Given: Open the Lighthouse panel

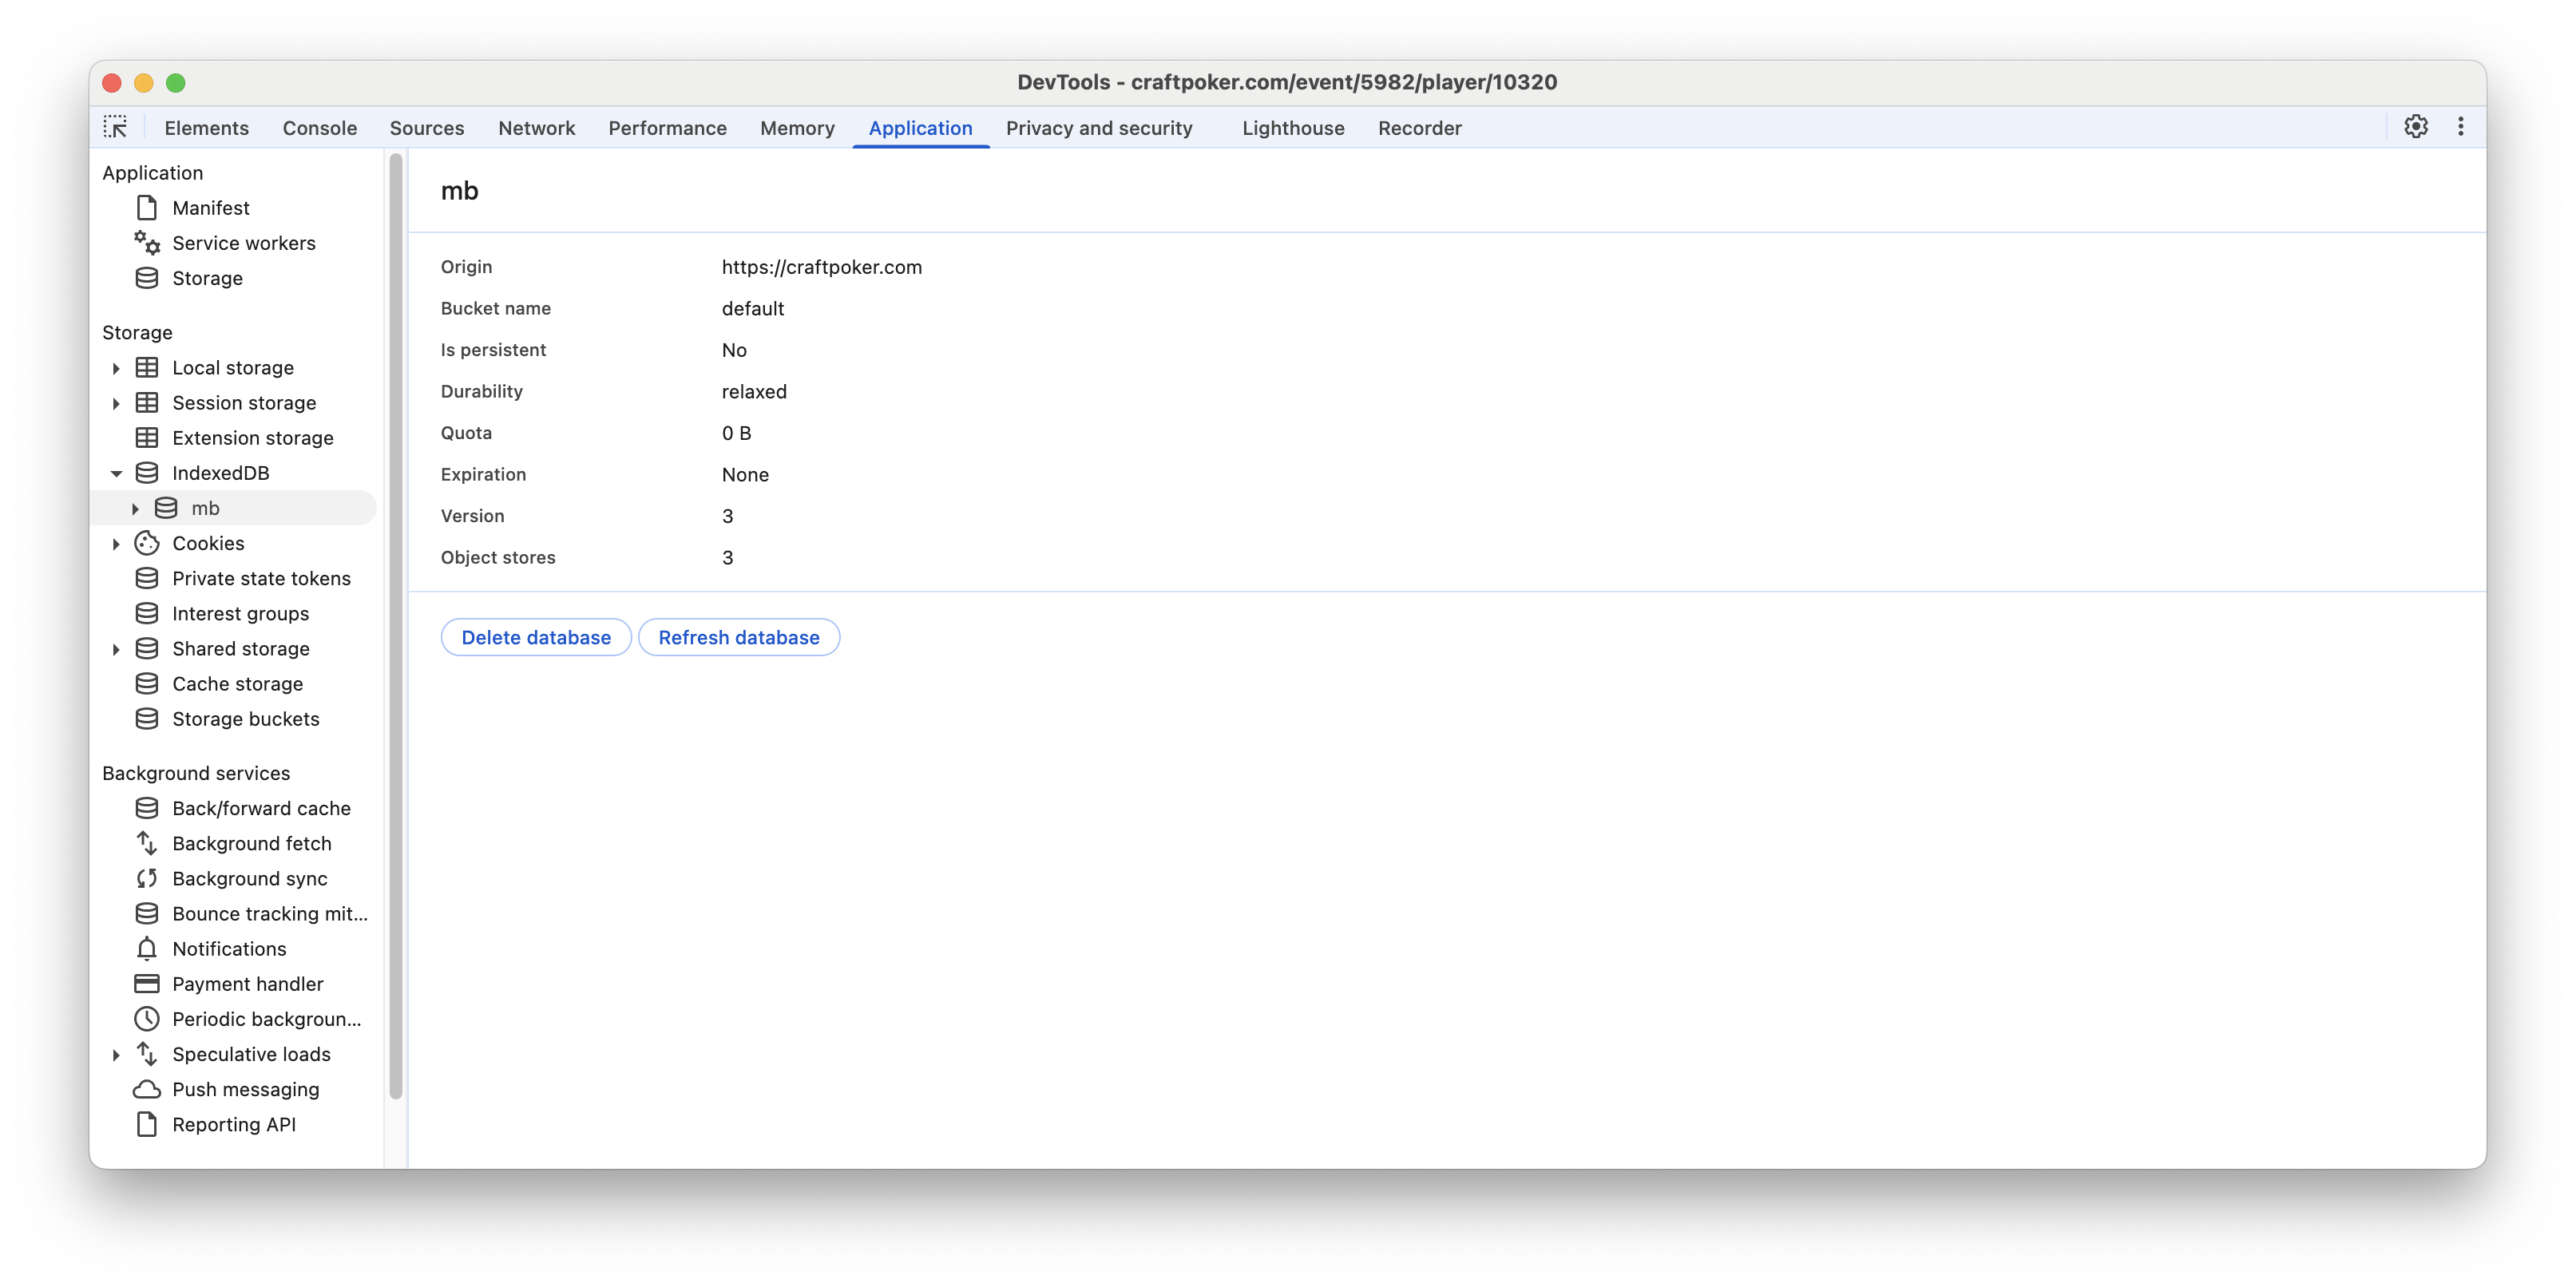Looking at the screenshot, I should (1292, 128).
